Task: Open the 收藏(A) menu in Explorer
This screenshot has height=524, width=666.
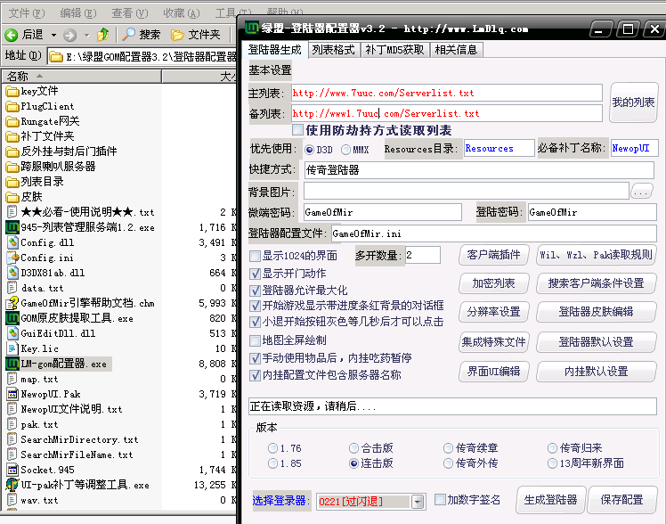Action: coord(182,13)
